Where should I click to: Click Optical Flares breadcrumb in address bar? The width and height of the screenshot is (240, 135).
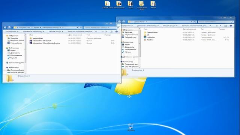pyautogui.click(x=139, y=22)
